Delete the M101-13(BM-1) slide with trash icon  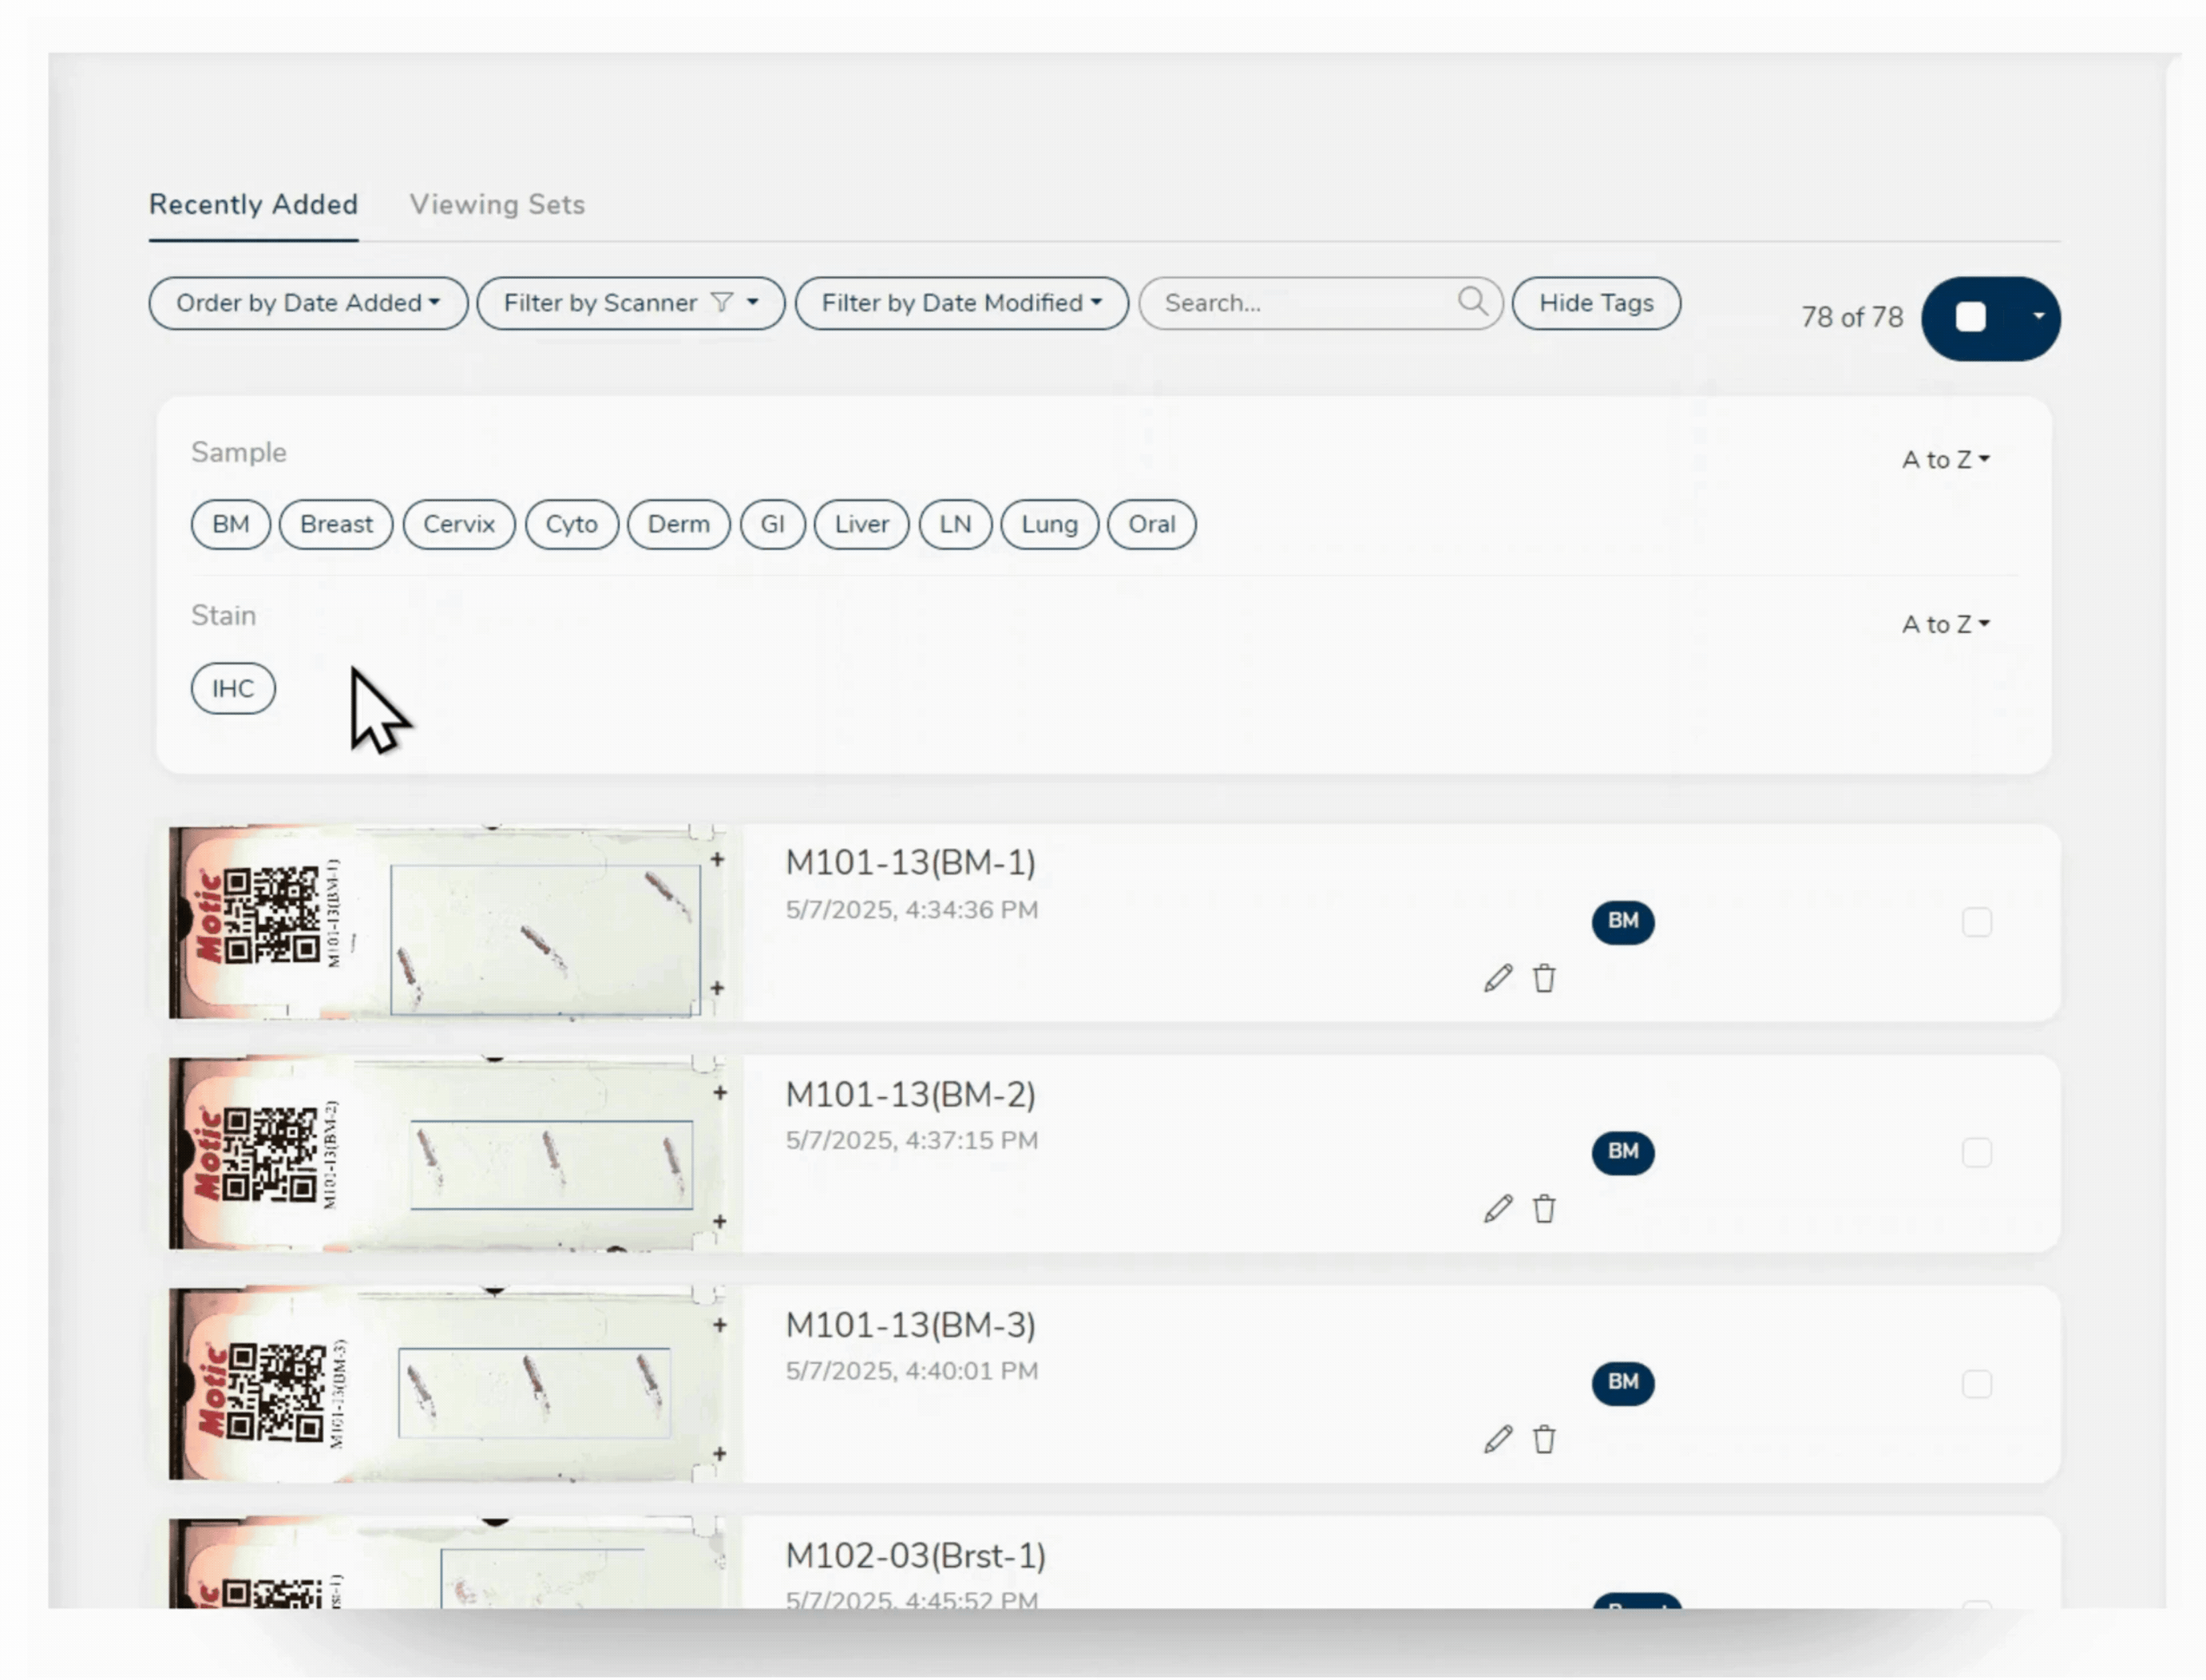(x=1544, y=978)
